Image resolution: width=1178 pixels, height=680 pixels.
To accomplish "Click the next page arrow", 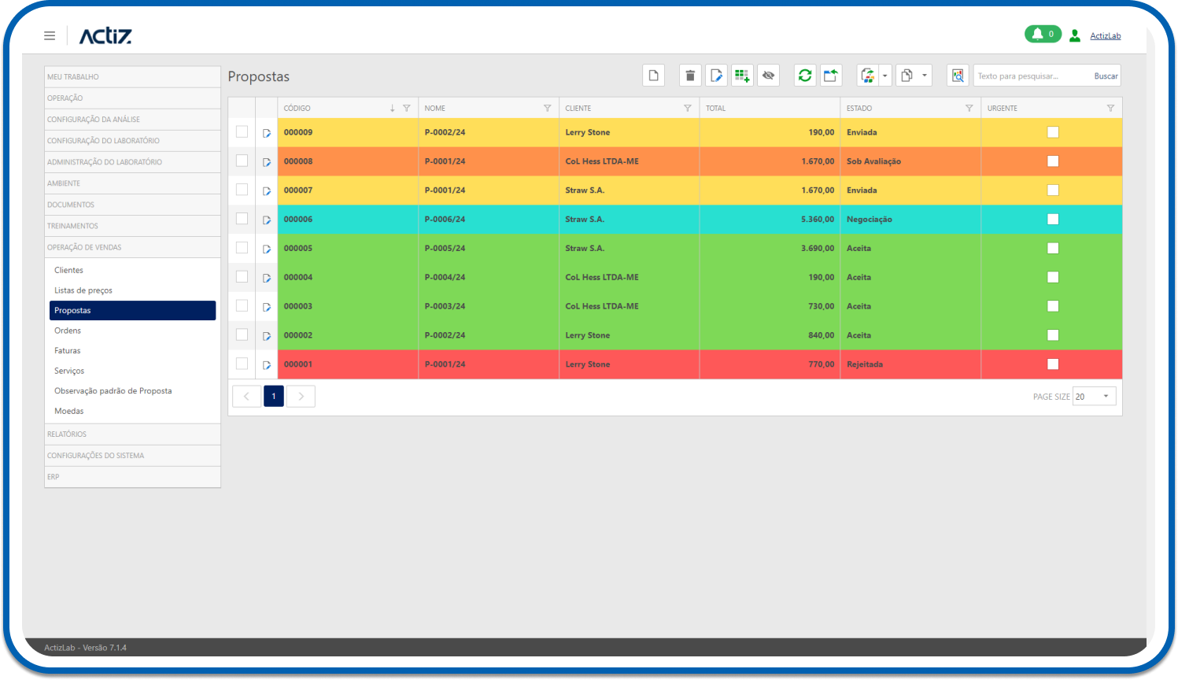I will pos(301,396).
